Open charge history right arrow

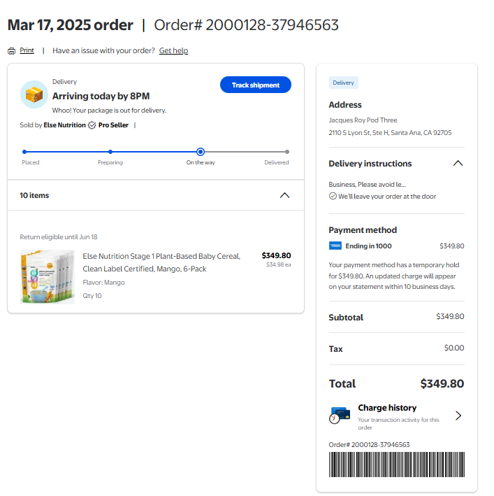click(458, 416)
